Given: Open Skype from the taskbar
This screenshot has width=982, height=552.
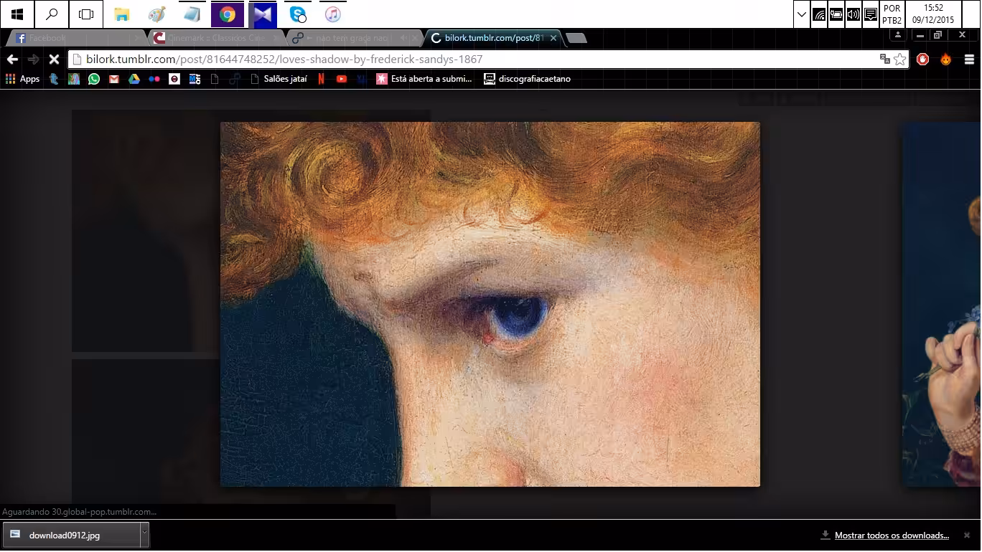Looking at the screenshot, I should (x=298, y=14).
